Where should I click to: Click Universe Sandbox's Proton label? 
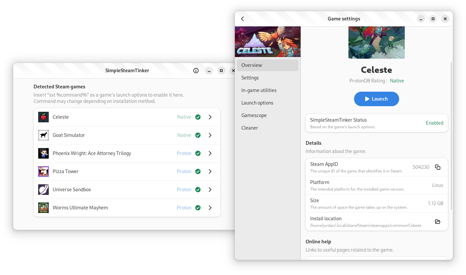coord(184,190)
